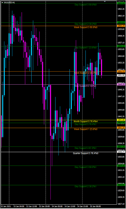This screenshot has width=126, height=209.
Task: Click the Day Support 1 23.6%0 label
Action: 85,48
